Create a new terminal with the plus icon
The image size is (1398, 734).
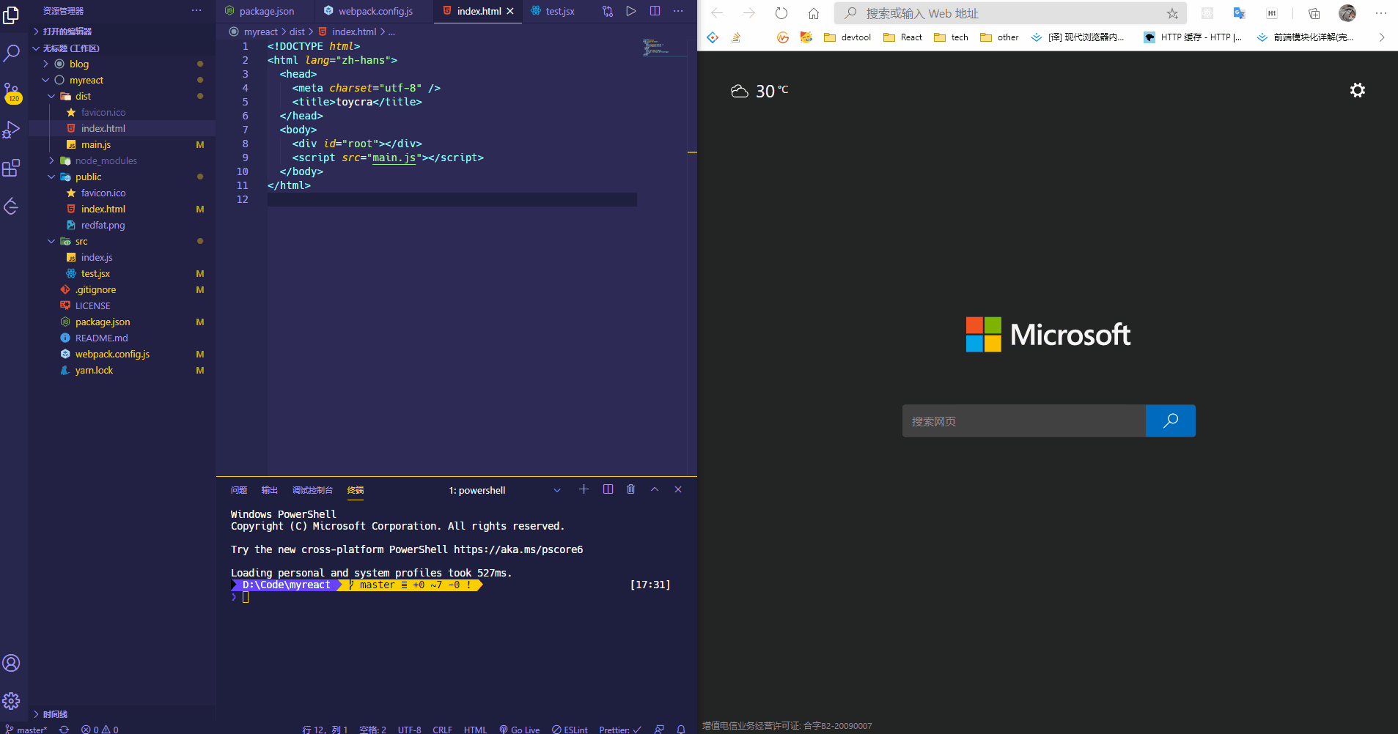[584, 489]
